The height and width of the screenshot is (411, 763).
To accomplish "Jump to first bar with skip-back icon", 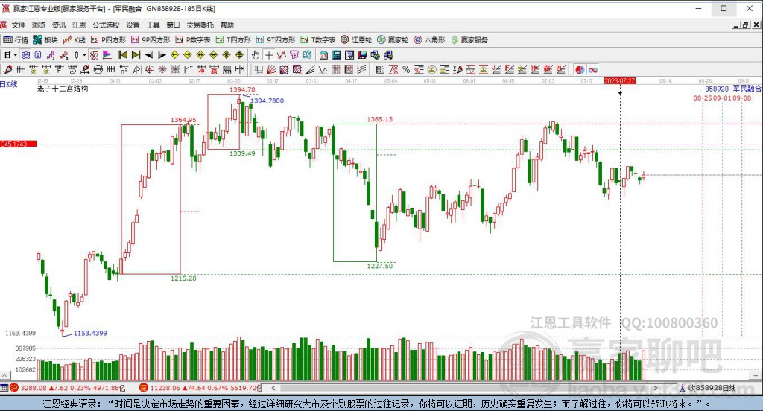I will [123, 55].
